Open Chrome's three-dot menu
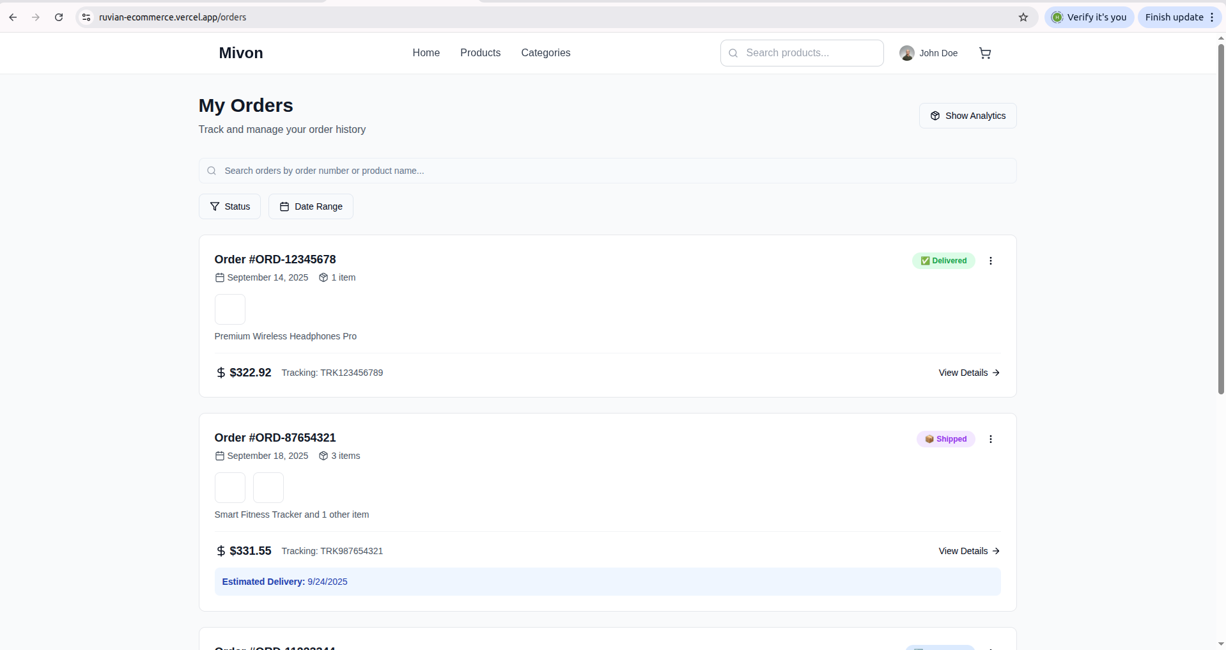This screenshot has width=1226, height=650. (x=1212, y=17)
